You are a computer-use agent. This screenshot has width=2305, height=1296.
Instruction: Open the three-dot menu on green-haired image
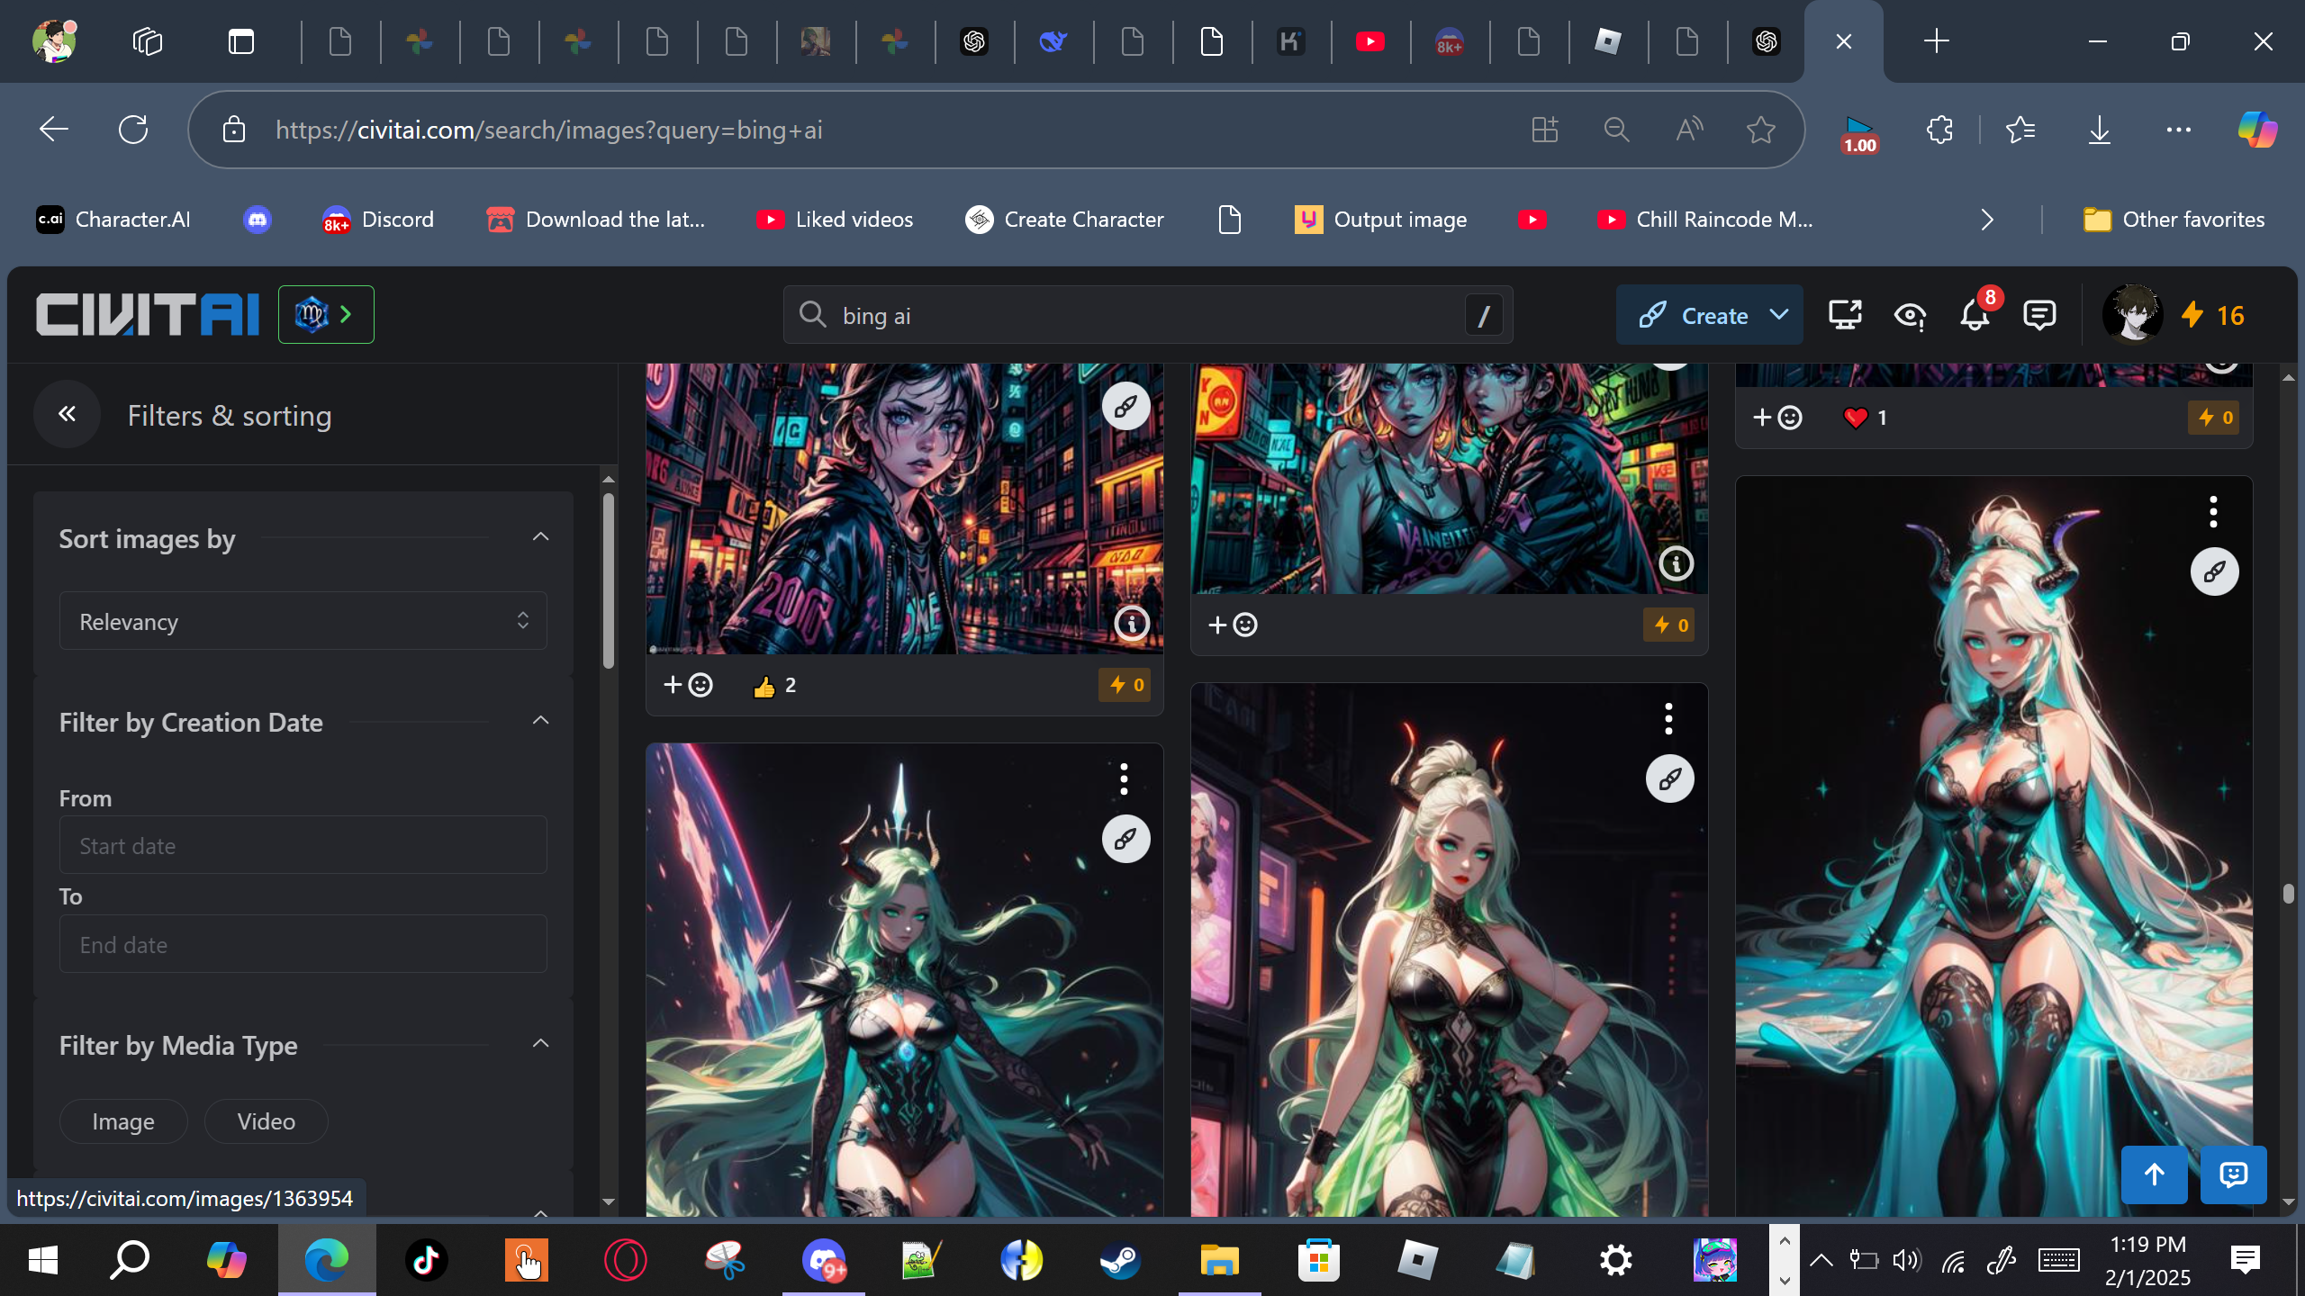1124,779
